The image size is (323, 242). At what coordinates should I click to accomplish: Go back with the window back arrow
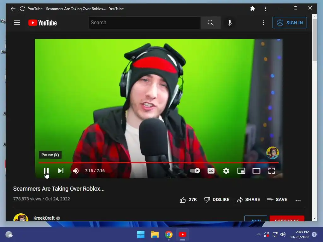point(13,9)
